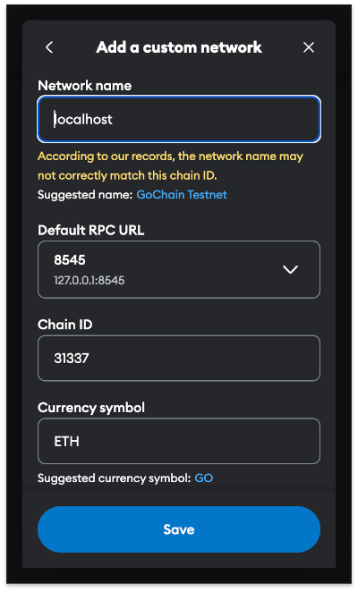
Task: Use suggested currency symbol GO
Action: click(204, 478)
